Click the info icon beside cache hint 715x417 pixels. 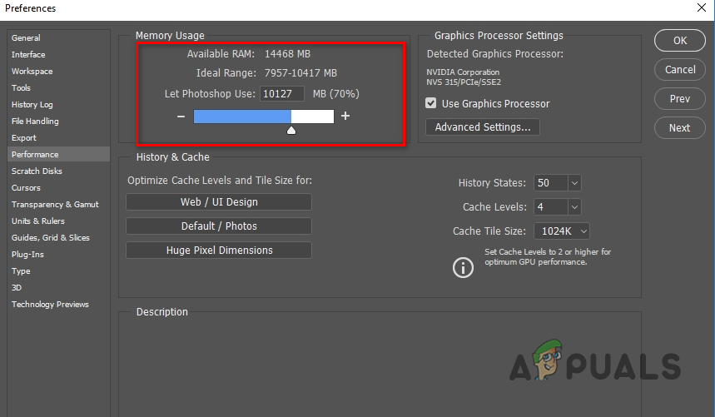tap(463, 267)
